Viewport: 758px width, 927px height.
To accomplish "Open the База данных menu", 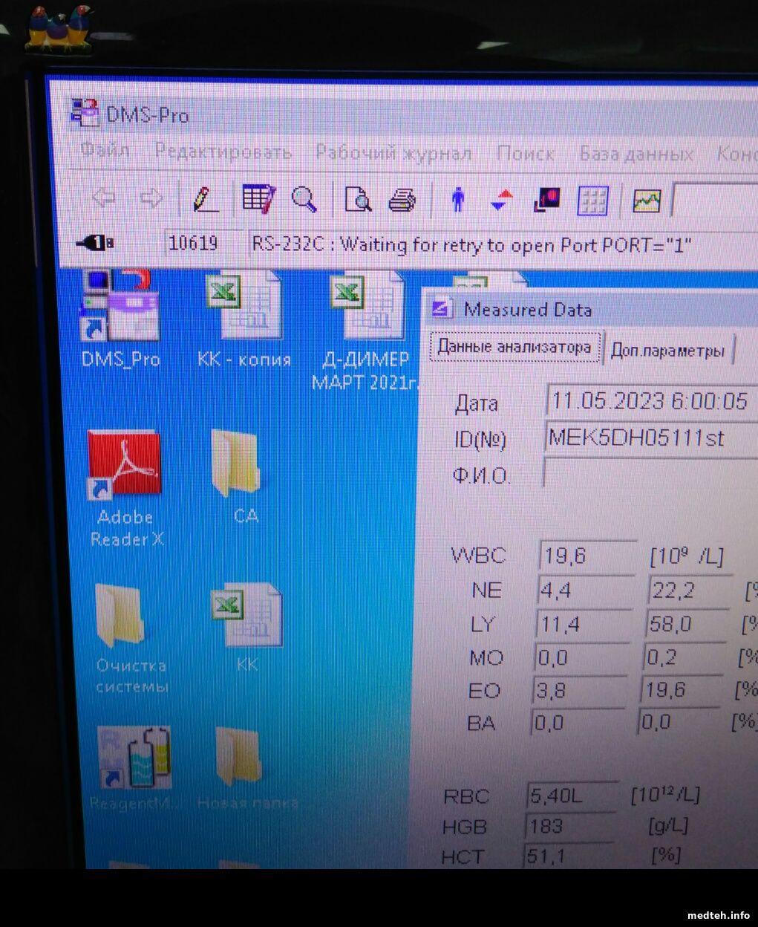I will [x=636, y=154].
